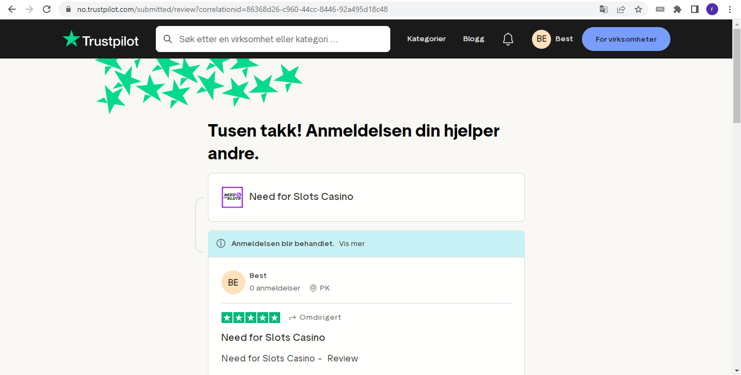Open the Chrome profile avatar
741x375 pixels.
(x=712, y=9)
